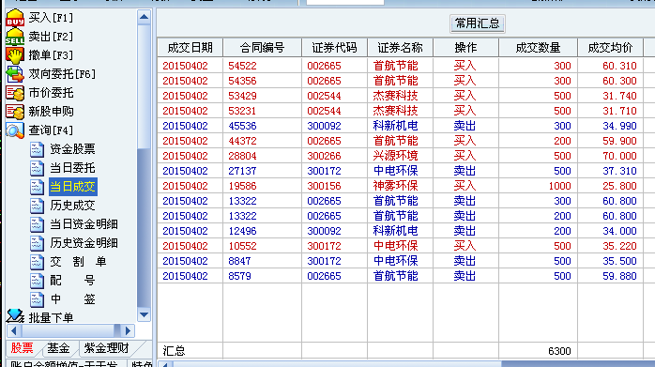Click sidebar horizontal scroll right arrow
The height and width of the screenshot is (367, 655).
(x=129, y=331)
